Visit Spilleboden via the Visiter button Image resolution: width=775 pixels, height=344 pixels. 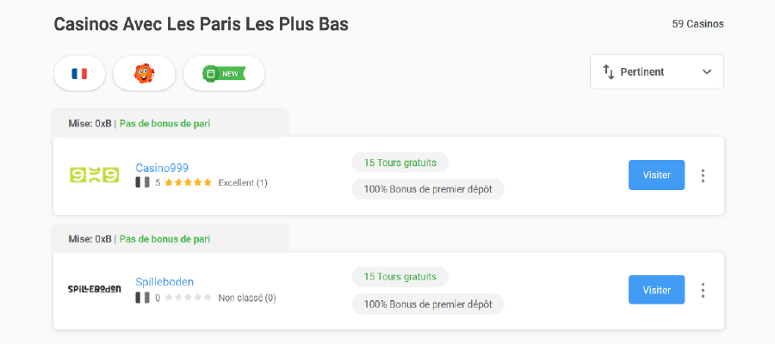656,290
